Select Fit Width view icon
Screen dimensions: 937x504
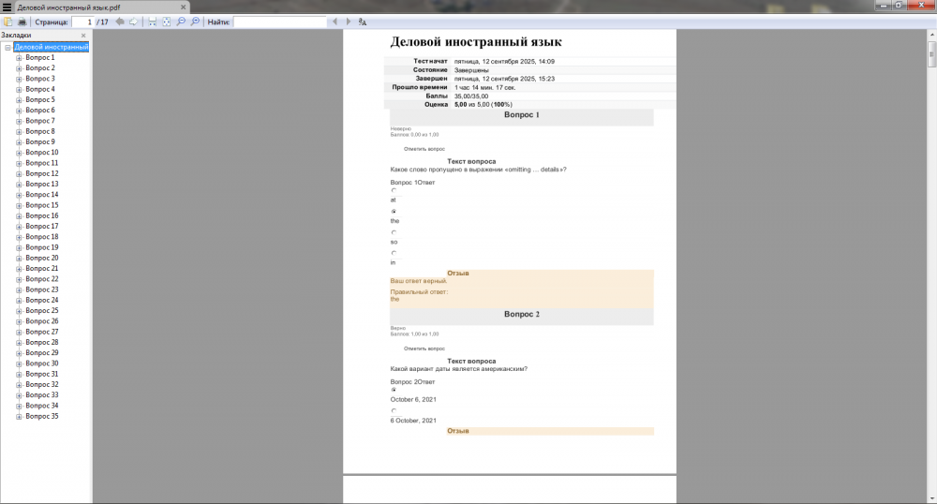pos(153,22)
